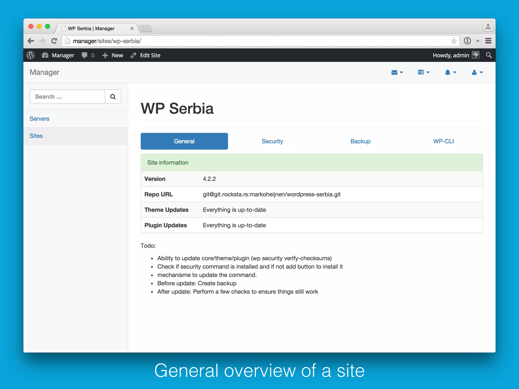Click the browser forward arrow
The height and width of the screenshot is (389, 519).
(x=42, y=41)
